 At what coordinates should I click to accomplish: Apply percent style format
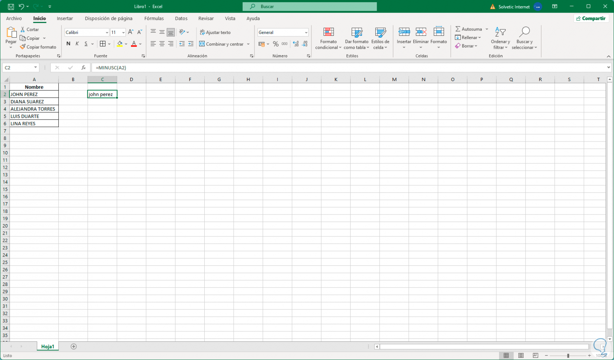tap(275, 44)
